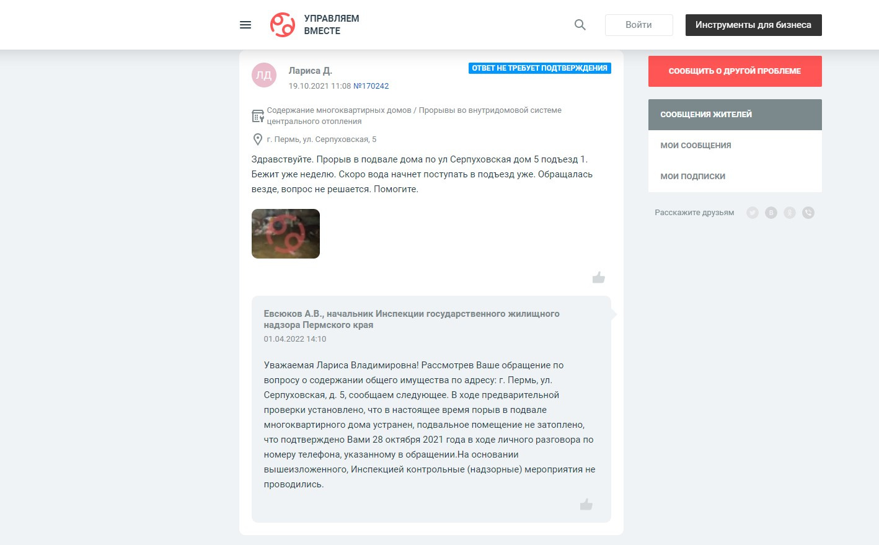Open the hamburger navigation menu
879x545 pixels.
pyautogui.click(x=245, y=25)
